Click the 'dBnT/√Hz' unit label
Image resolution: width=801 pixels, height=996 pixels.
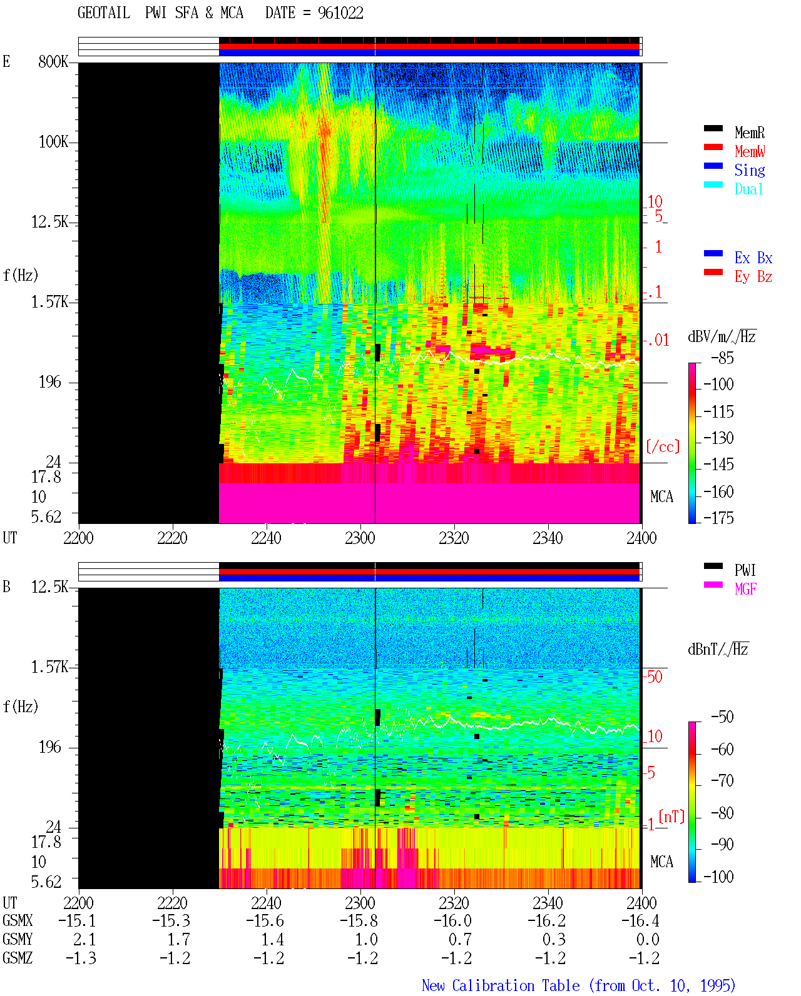point(718,649)
